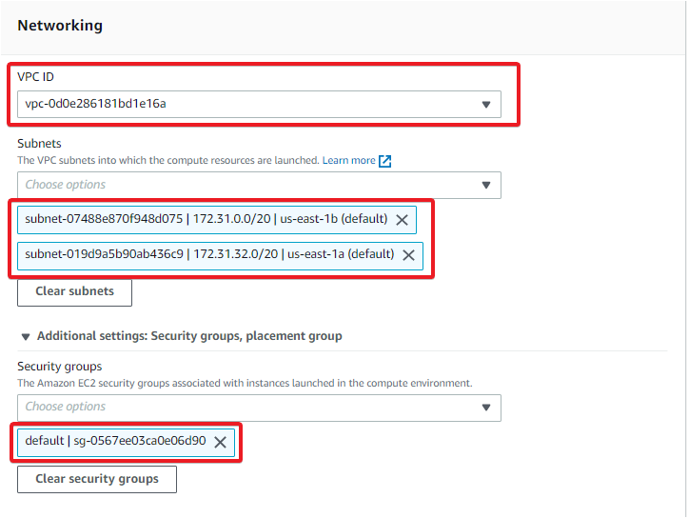
Task: Click the VPC subnets description text
Action: 168,160
